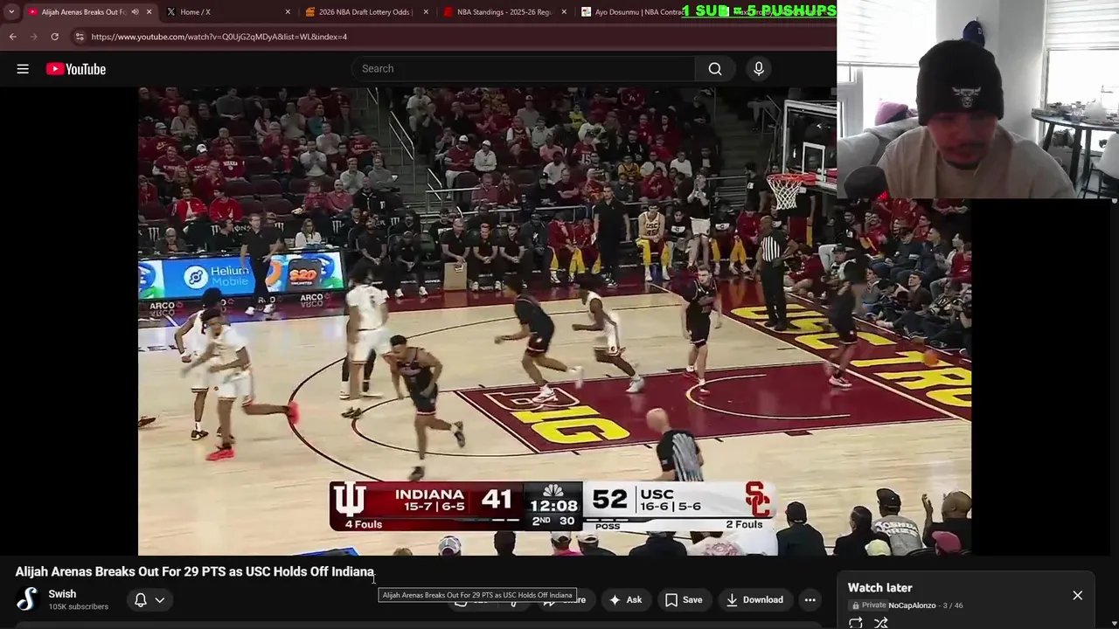Screen dimensions: 1119x629
Task: Click the Swish channel avatar
Action: tap(27, 599)
